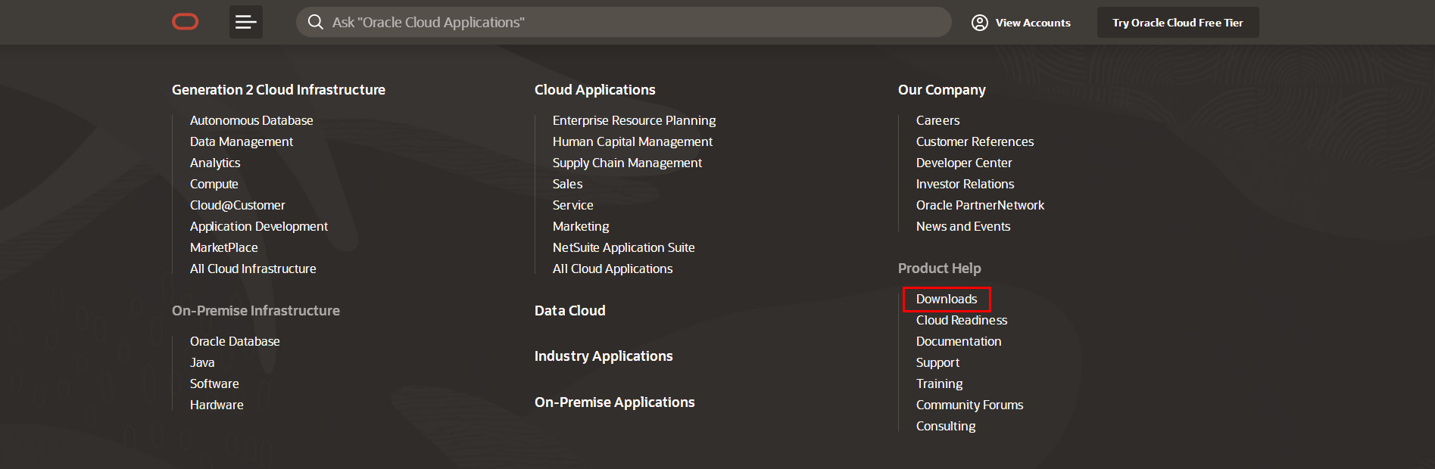The height and width of the screenshot is (469, 1435).
Task: Go to Cloud Readiness
Action: click(962, 320)
